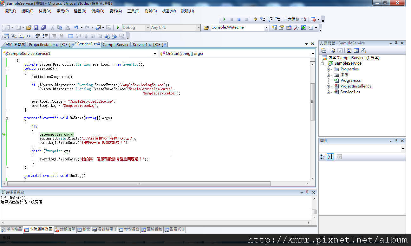Expand the Properties node in solution tree
411x246 pixels.
329,69
